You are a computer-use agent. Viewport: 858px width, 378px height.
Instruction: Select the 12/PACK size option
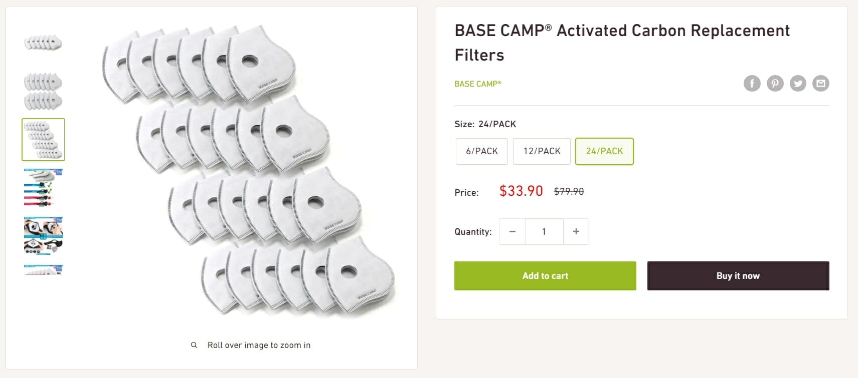(542, 151)
